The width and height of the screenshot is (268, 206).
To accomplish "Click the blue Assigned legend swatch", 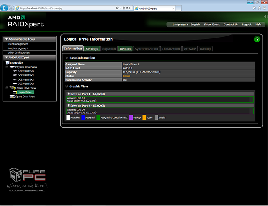I will 83,117.
